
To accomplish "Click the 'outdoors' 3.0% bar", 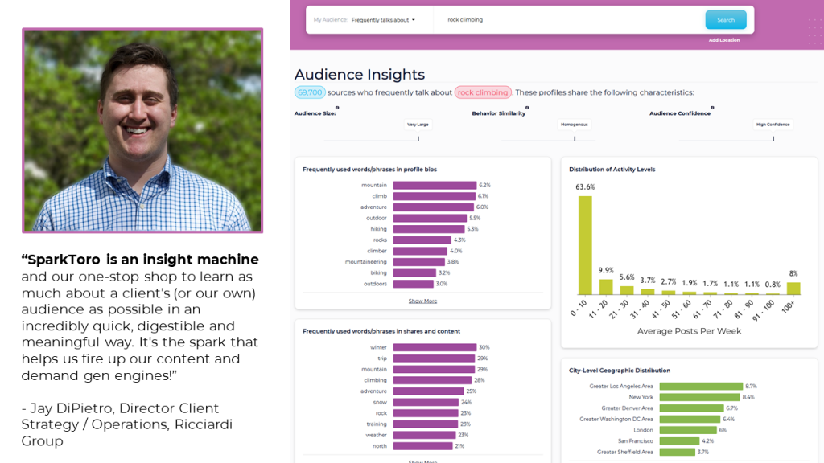I will pos(413,284).
